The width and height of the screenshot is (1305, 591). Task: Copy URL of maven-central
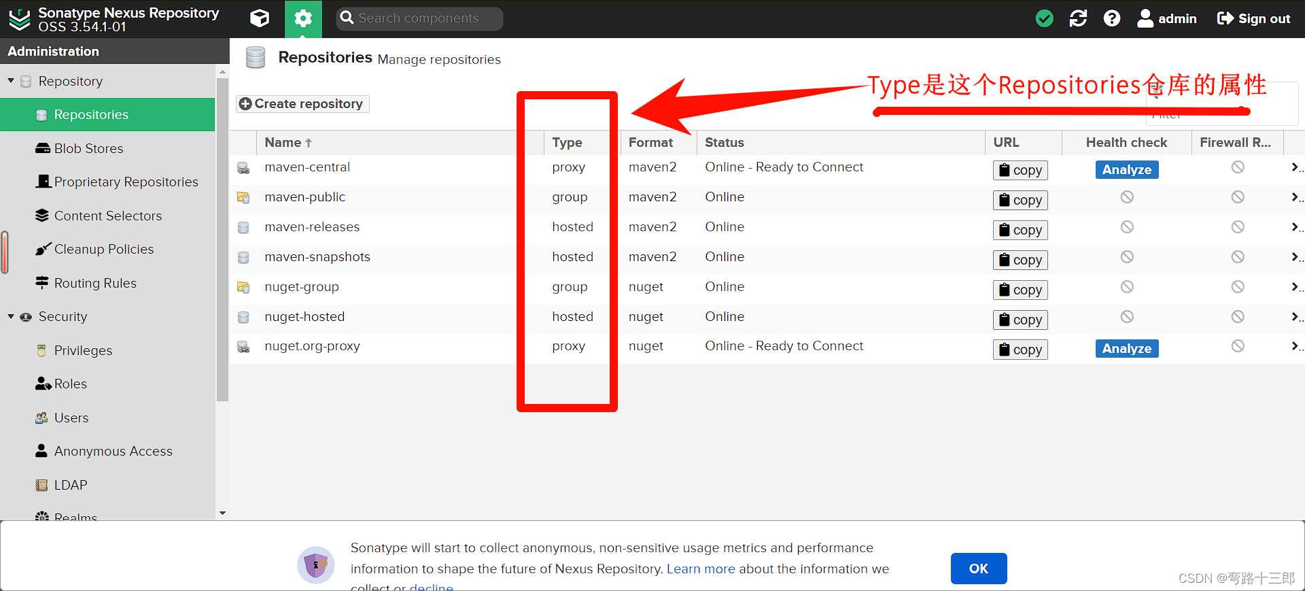(x=1020, y=170)
